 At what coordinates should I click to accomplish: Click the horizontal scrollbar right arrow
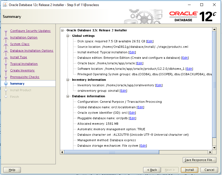tap(210, 152)
